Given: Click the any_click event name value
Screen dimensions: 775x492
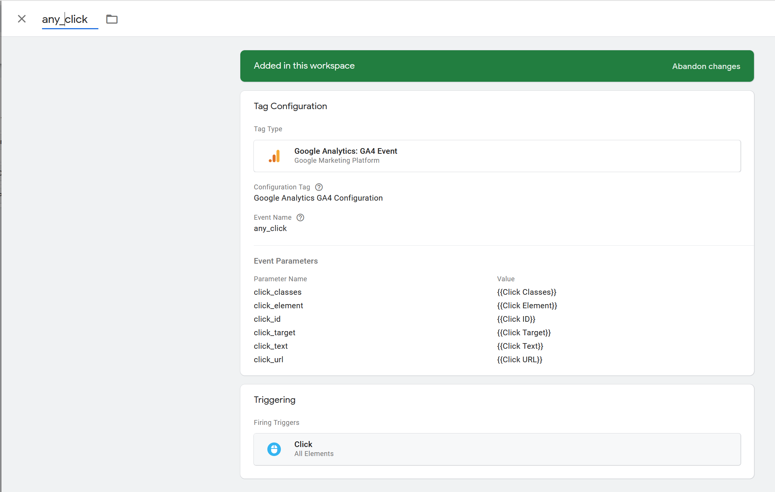Looking at the screenshot, I should pos(270,228).
